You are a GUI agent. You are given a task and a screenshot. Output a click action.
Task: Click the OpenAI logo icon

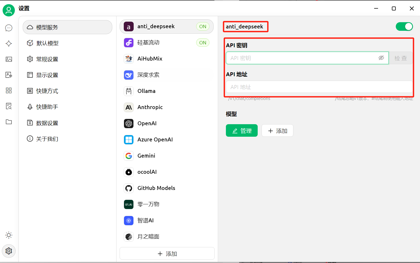click(x=129, y=123)
